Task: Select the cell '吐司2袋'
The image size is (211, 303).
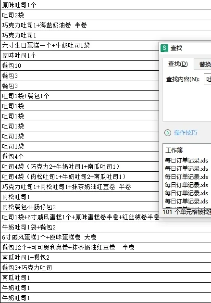Action: (106, 15)
